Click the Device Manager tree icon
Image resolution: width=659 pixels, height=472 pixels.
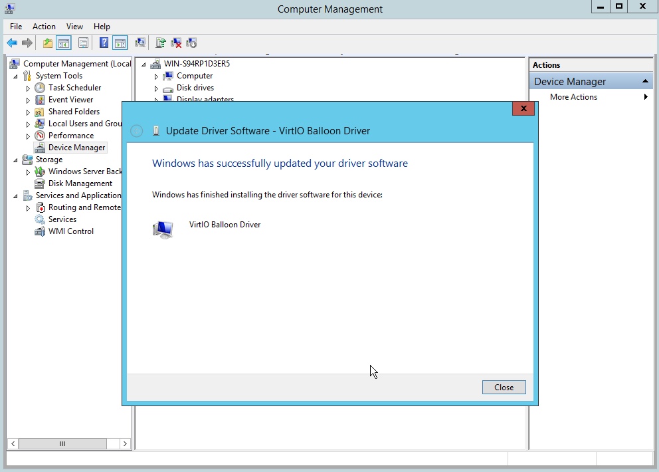(39, 148)
